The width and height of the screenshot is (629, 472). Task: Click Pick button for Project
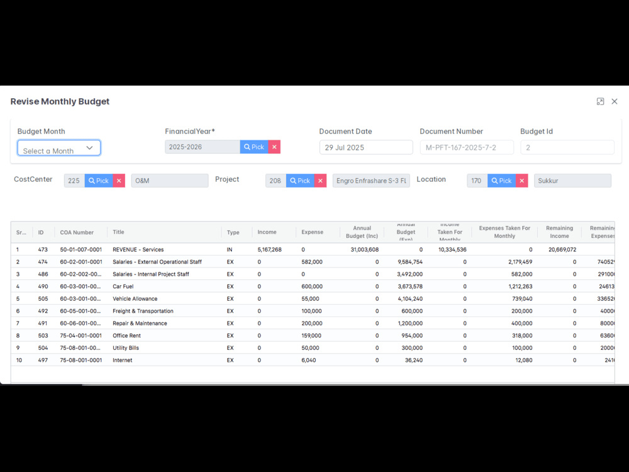click(x=300, y=181)
